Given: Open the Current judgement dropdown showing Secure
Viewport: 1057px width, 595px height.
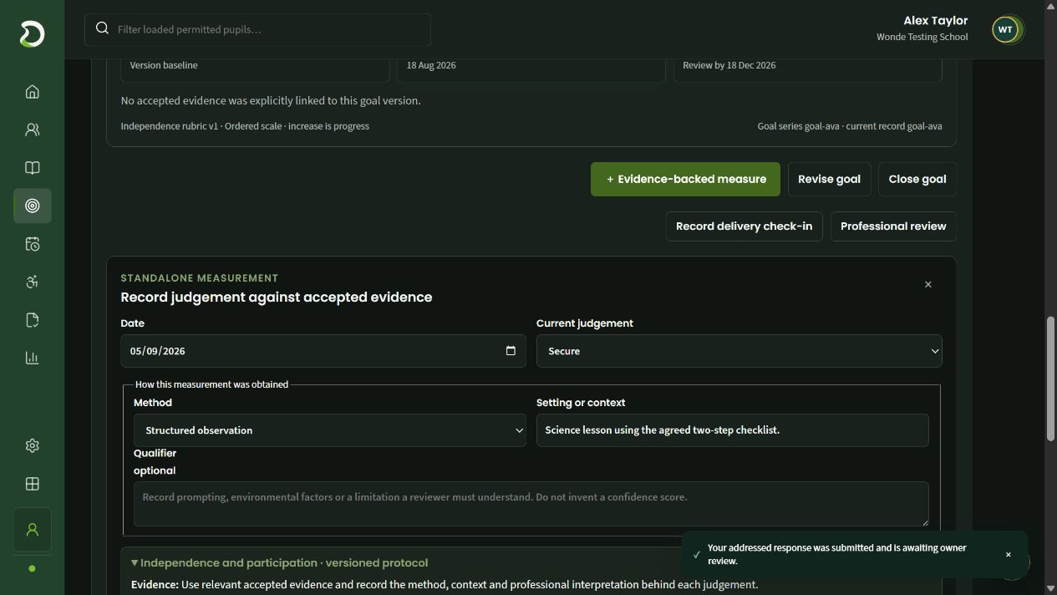Looking at the screenshot, I should pyautogui.click(x=739, y=351).
